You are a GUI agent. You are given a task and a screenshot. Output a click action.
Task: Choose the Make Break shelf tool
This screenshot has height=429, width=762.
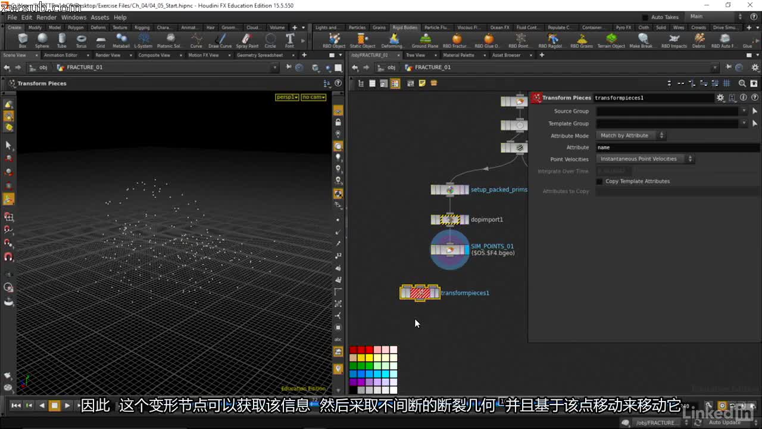[x=642, y=39]
